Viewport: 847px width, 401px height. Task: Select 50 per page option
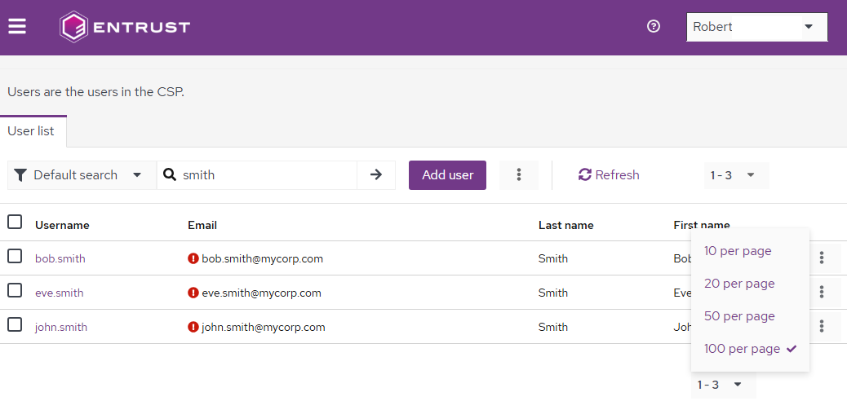(x=739, y=316)
